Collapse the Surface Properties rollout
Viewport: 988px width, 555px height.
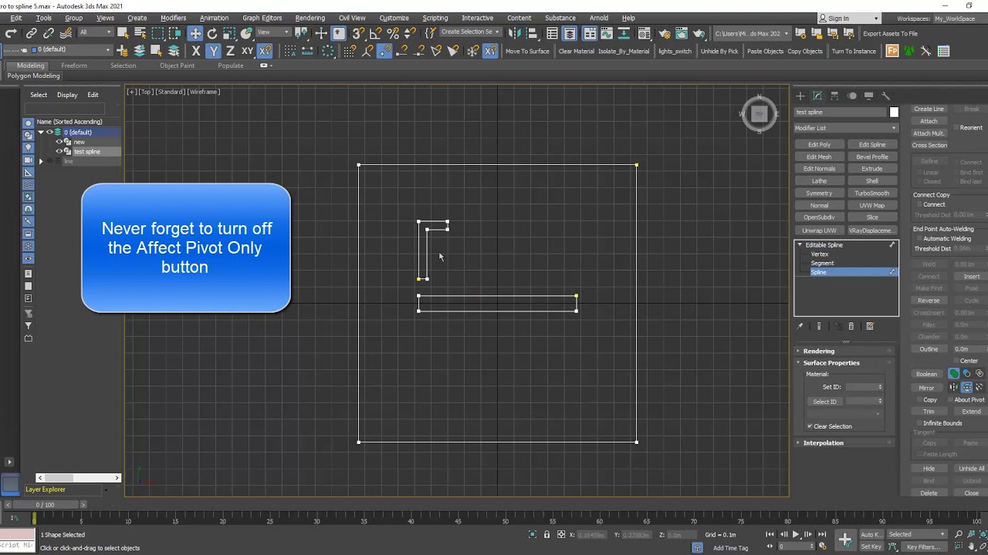click(x=844, y=362)
